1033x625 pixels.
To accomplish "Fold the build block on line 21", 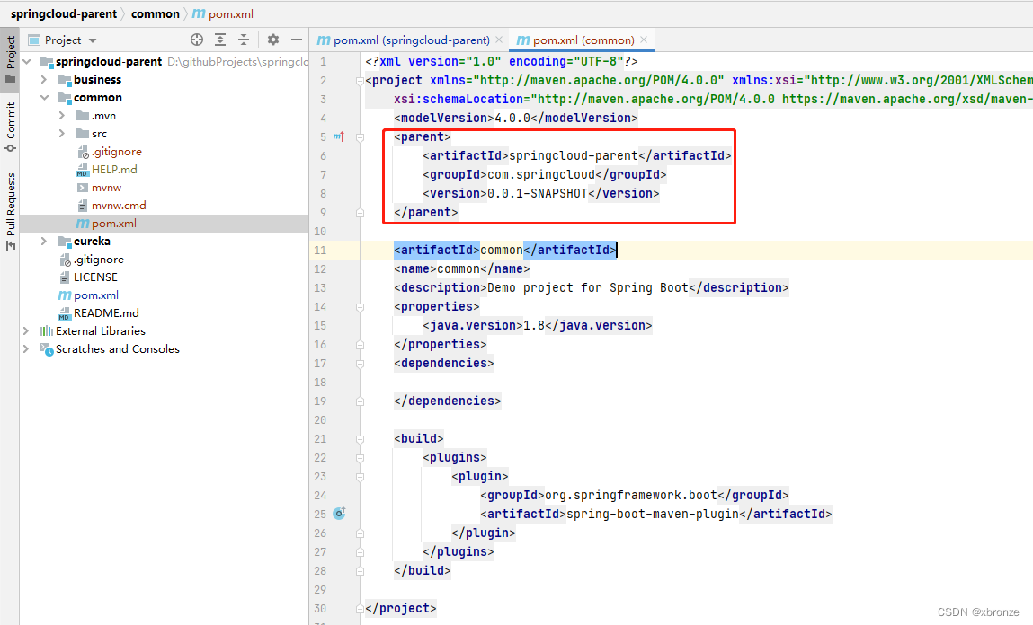I will click(361, 439).
